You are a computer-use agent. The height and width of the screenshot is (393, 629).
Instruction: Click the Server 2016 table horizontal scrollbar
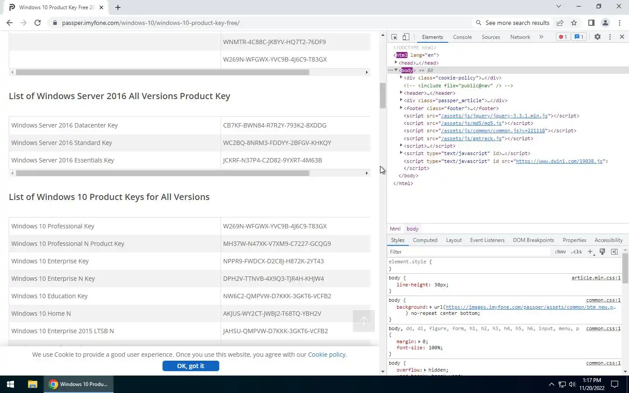[x=162, y=173]
